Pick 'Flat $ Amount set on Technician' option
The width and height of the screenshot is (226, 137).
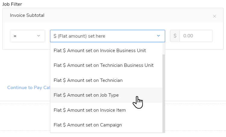point(88,80)
